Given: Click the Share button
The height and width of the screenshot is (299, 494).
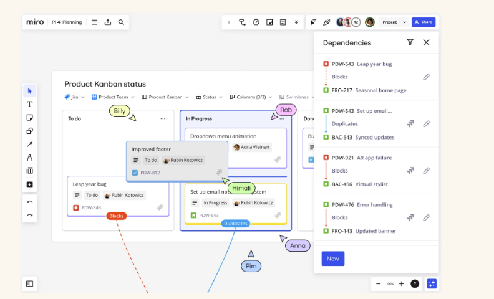Looking at the screenshot, I should tap(424, 22).
